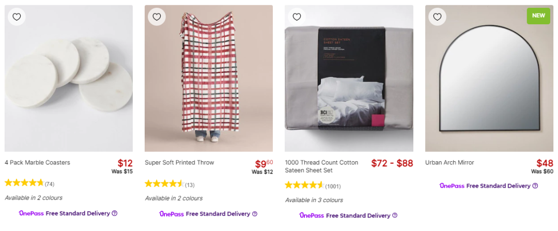Open the arch mirror product image
Viewport: 558px width, 231px height.
coord(489,79)
